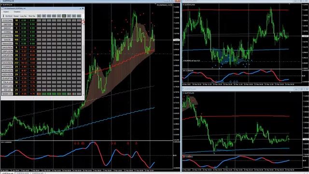Switch to the EURTRYb,M5 chart tab

pyautogui.click(x=38, y=173)
